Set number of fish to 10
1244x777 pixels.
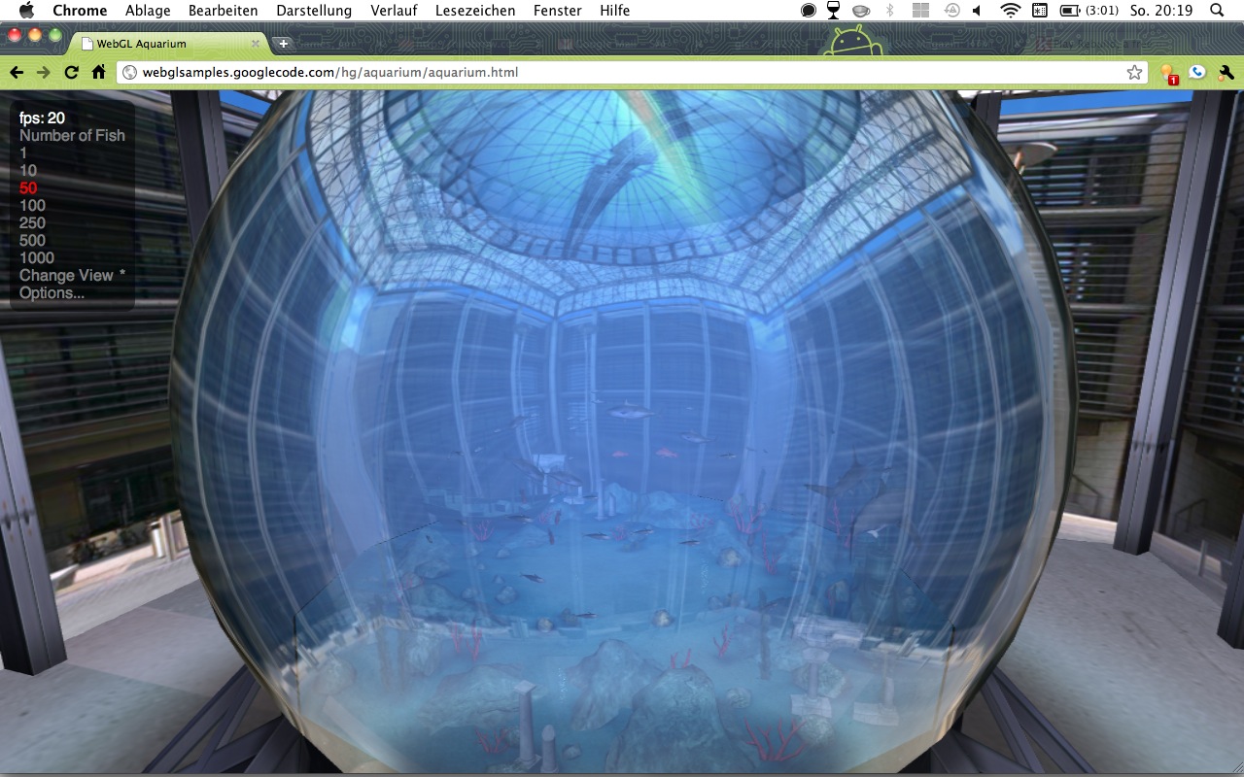point(28,170)
